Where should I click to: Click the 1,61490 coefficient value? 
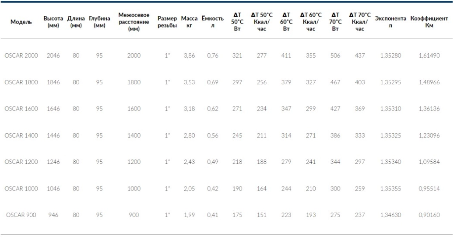tap(429, 56)
